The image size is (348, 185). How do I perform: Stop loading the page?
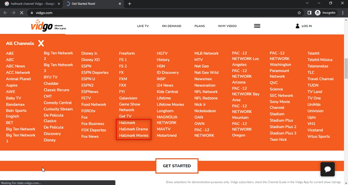coord(21,13)
